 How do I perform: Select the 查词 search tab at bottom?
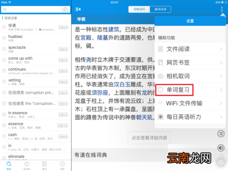pyautogui.click(x=9, y=166)
